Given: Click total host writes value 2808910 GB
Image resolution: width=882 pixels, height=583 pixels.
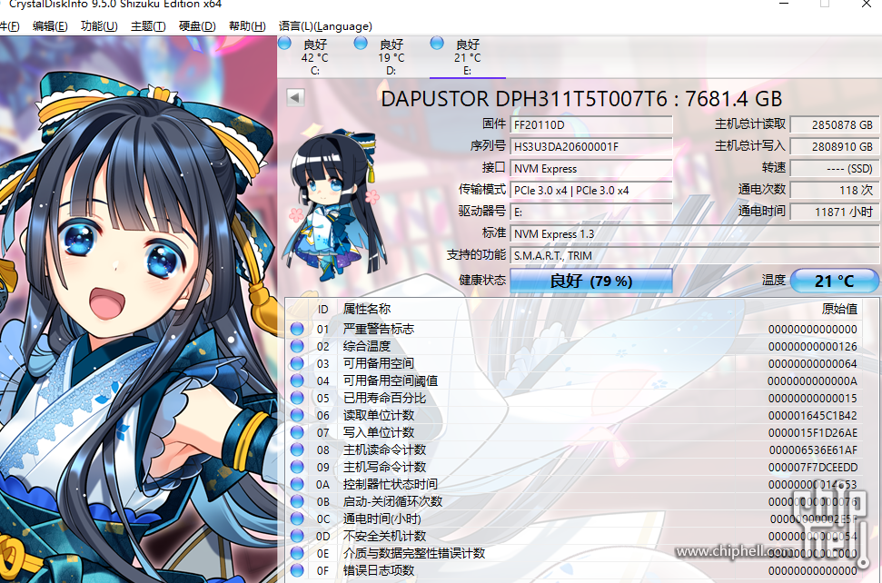Looking at the screenshot, I should pos(834,147).
